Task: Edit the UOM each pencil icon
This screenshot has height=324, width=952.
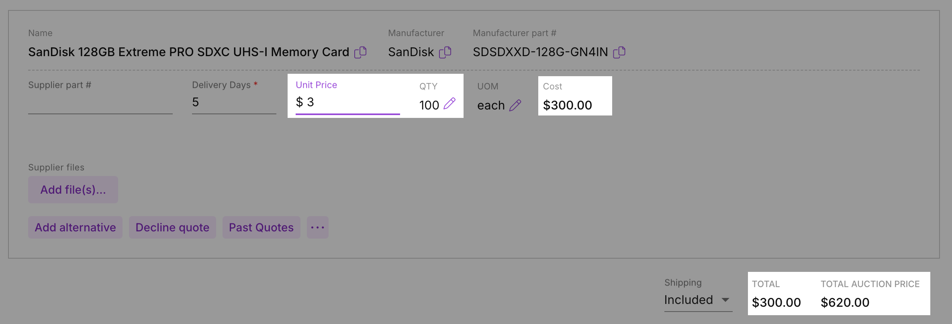Action: [515, 105]
